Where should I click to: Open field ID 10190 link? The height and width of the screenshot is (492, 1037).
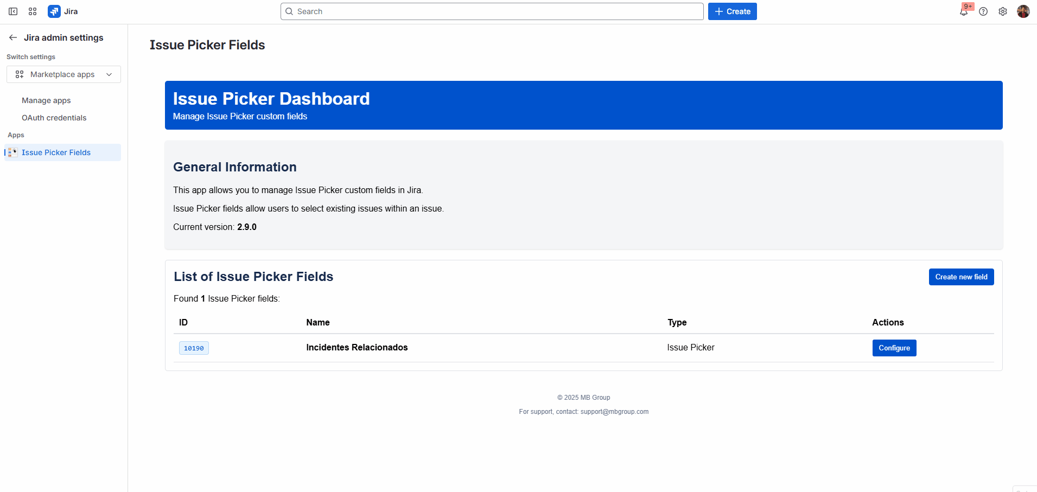click(x=194, y=348)
